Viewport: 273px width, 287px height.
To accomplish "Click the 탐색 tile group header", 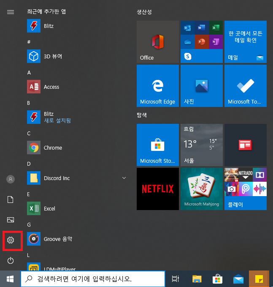I will click(142, 115).
